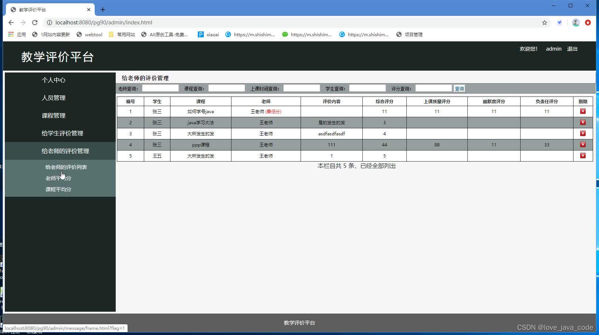Viewport: 599px width, 335px height.
Task: Focus the 上课时间查询 input field
Action: point(302,88)
